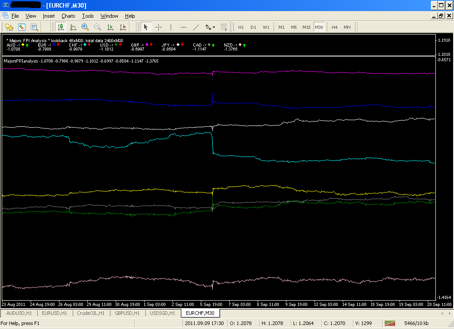Click the connection status bars indicator
This screenshot has width=454, height=329.
click(390, 323)
